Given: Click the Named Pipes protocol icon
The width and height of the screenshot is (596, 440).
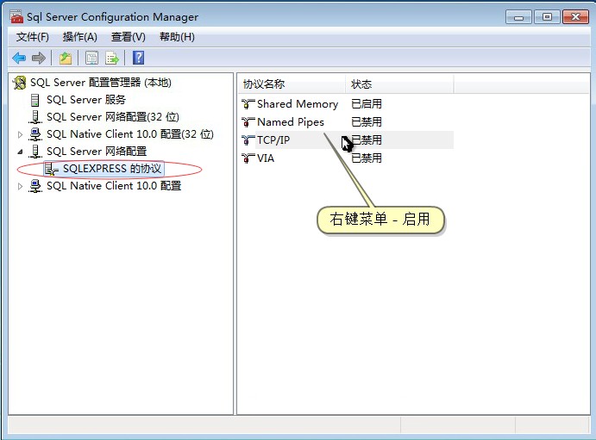Looking at the screenshot, I should [248, 121].
